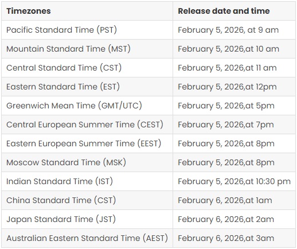This screenshot has width=297, height=249.
Task: Click the release time showing 7pm
Action: click(234, 124)
